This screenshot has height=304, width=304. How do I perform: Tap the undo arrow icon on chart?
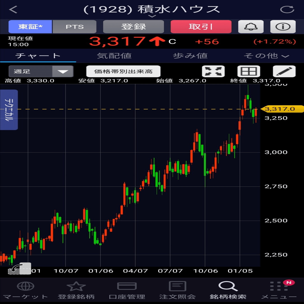coord(19,269)
